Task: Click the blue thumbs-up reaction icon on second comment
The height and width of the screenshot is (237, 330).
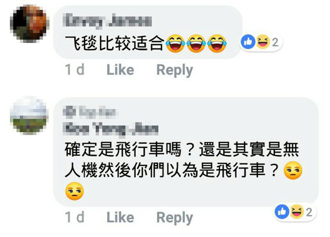Action: tap(282, 211)
